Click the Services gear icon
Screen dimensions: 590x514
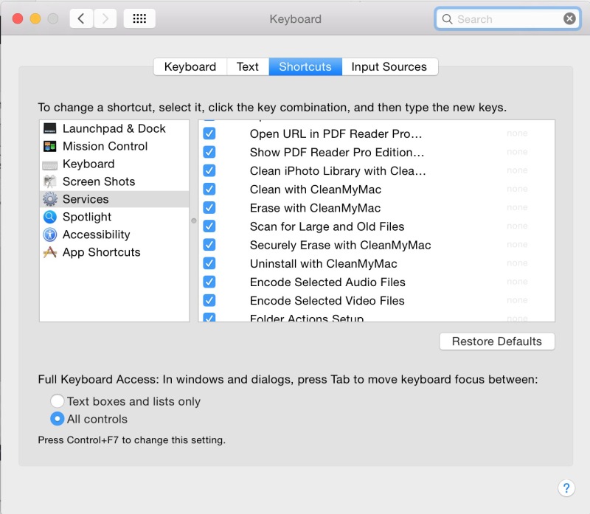pyautogui.click(x=49, y=199)
